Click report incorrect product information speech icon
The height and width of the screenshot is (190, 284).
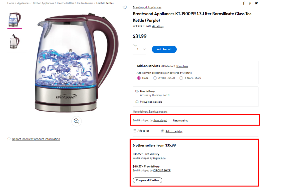pos(9,139)
